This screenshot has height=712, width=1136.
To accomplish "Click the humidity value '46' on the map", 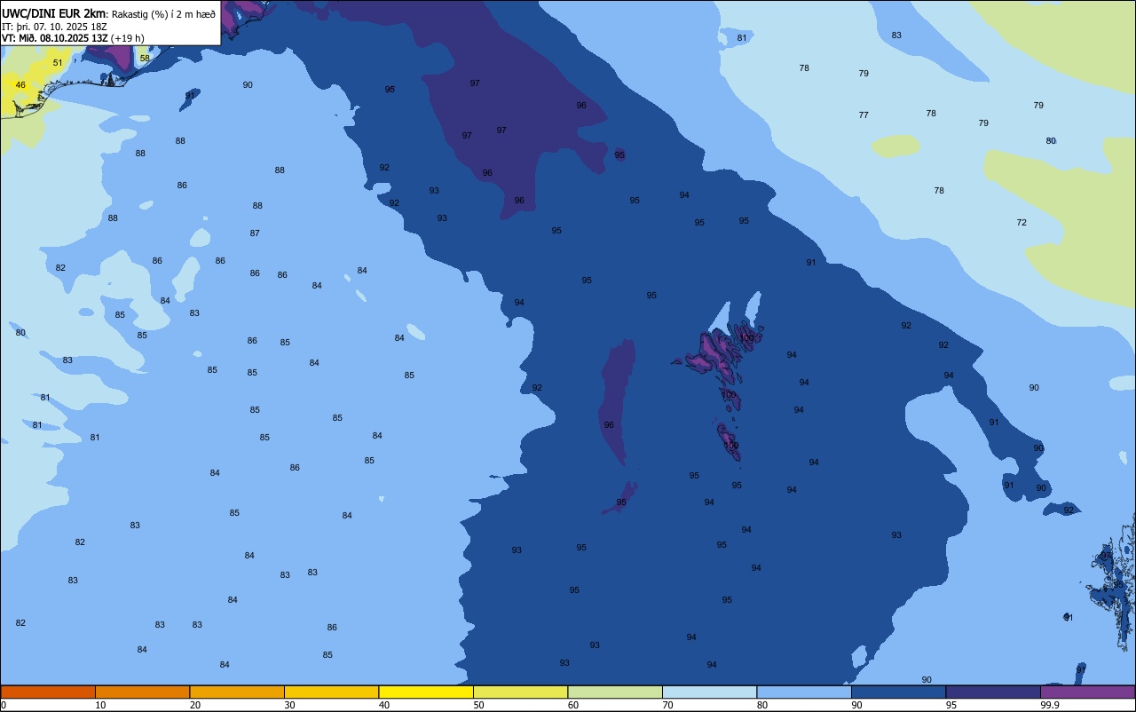I will click(20, 85).
